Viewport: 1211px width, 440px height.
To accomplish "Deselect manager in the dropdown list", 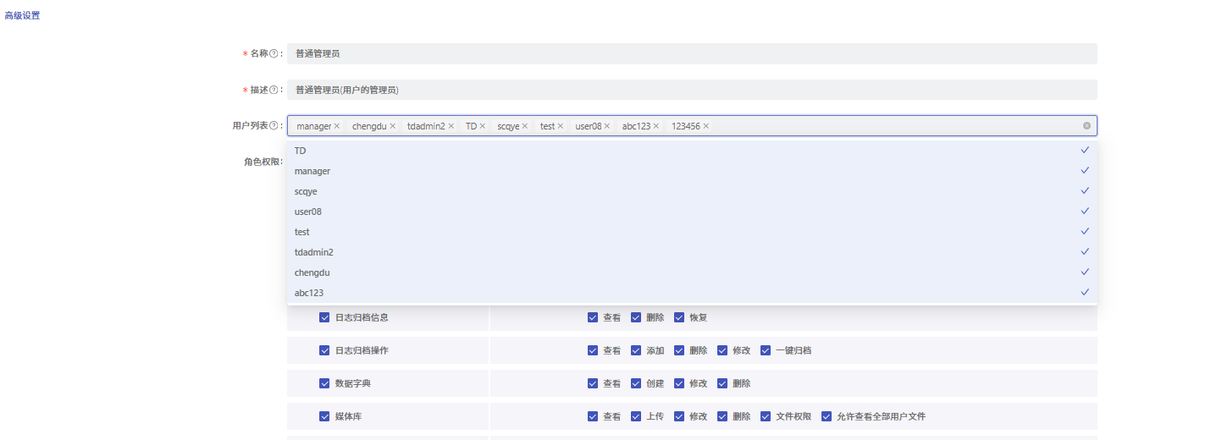I will click(692, 171).
